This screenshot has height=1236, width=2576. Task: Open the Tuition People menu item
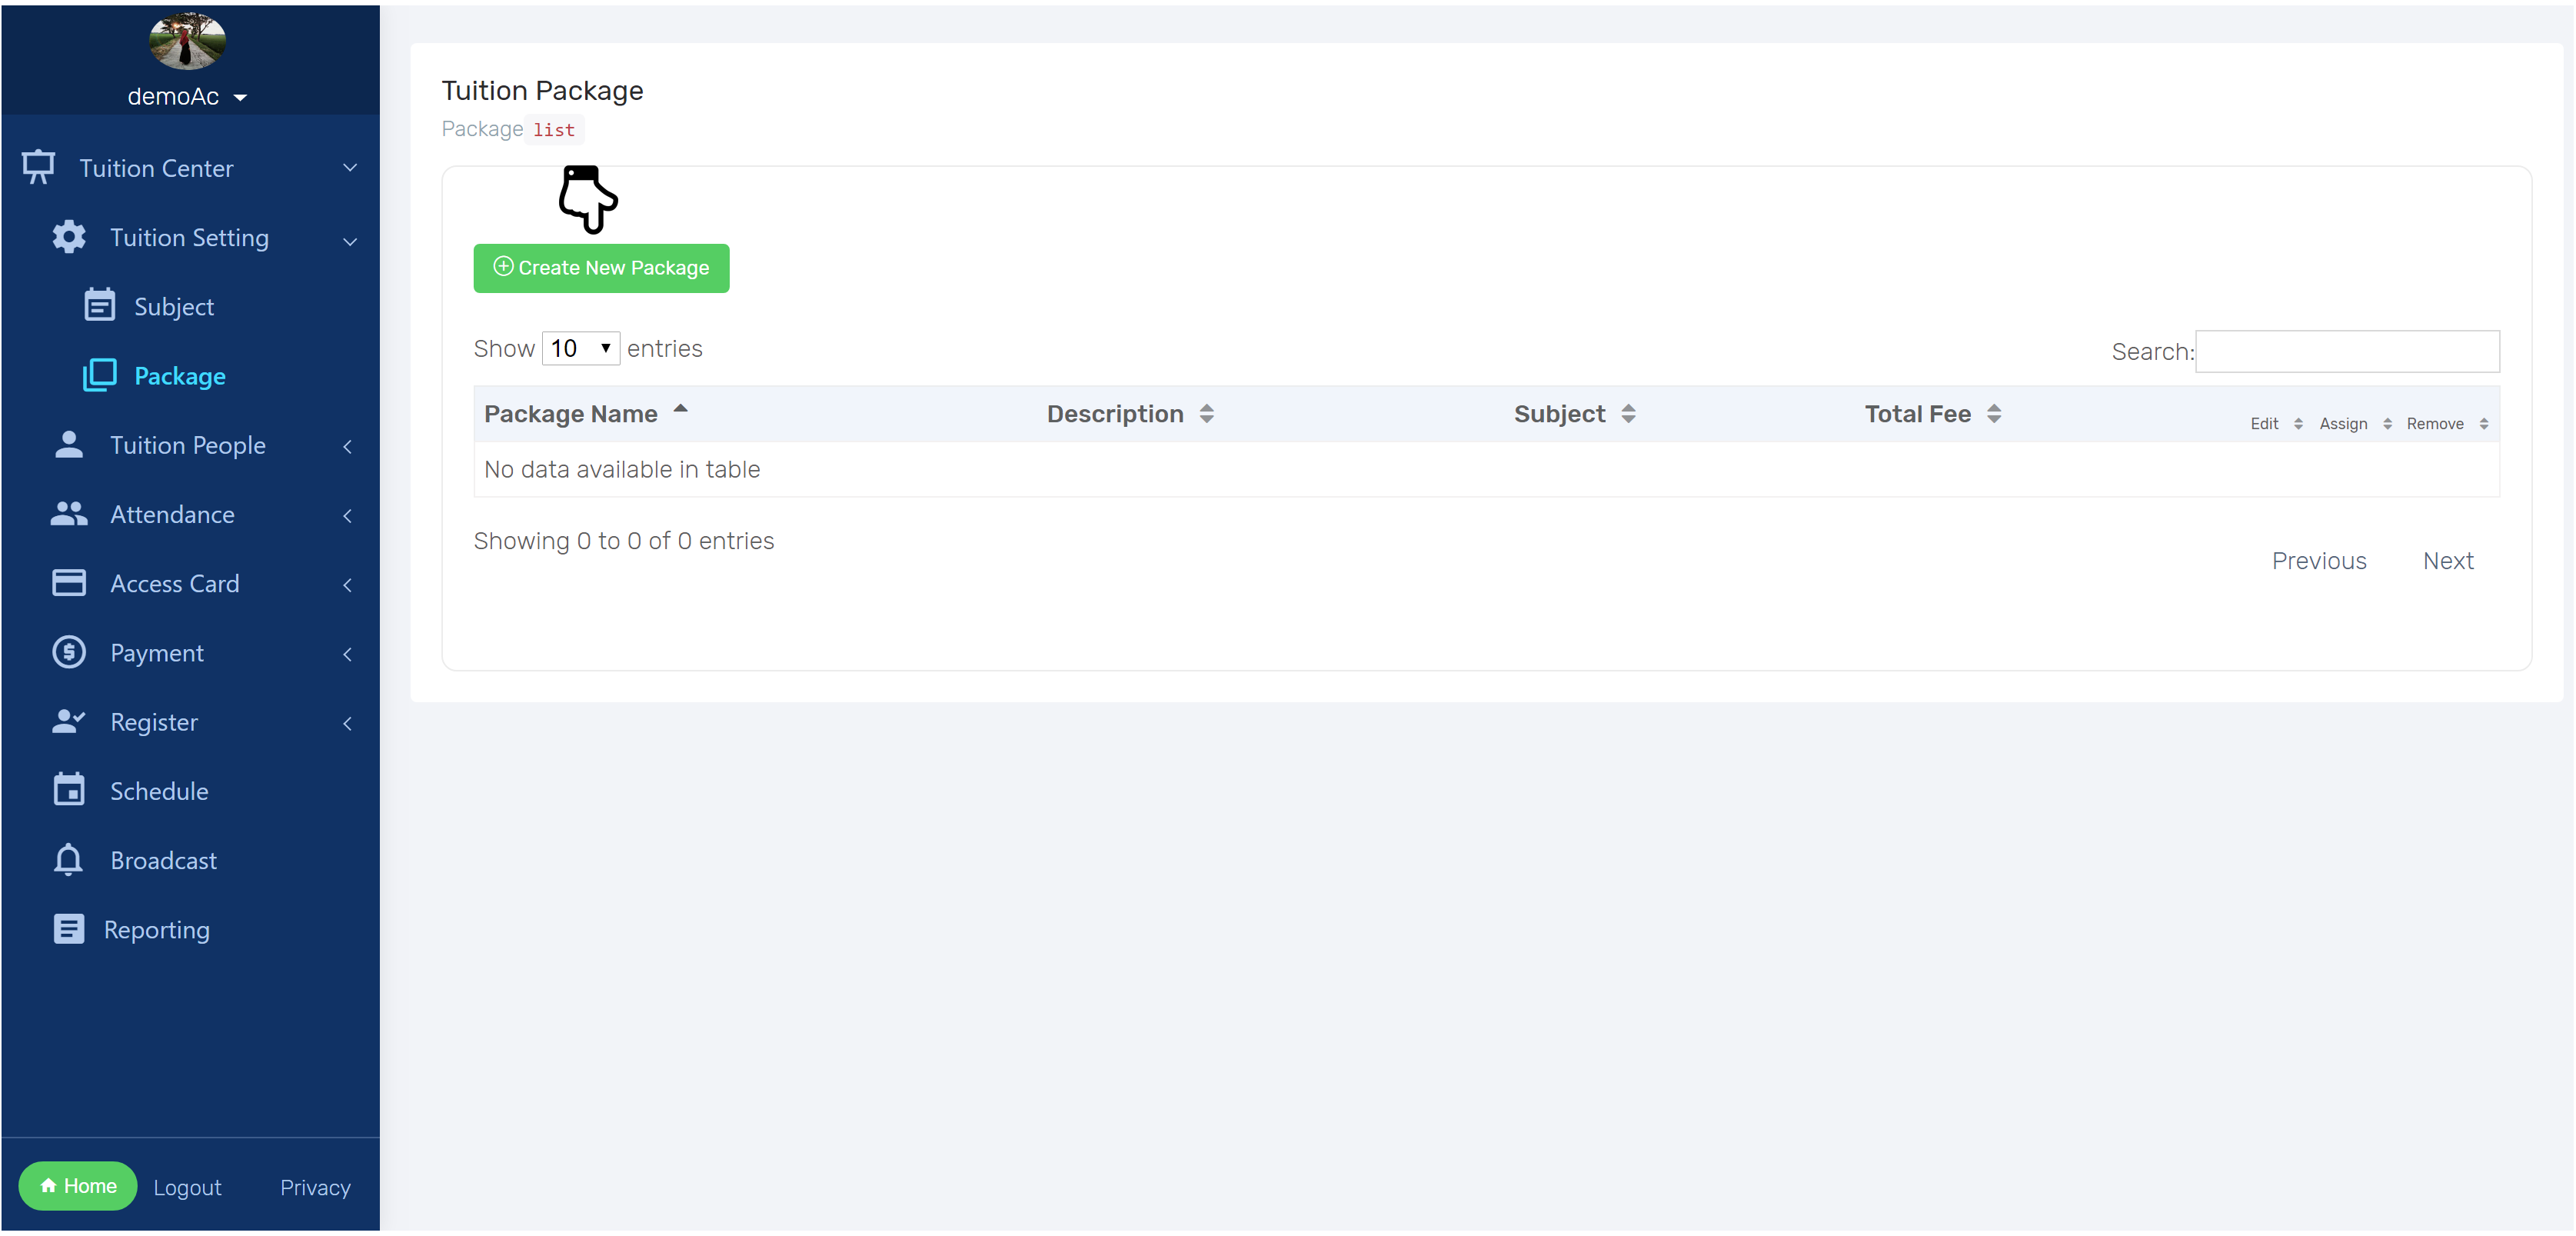coord(188,445)
